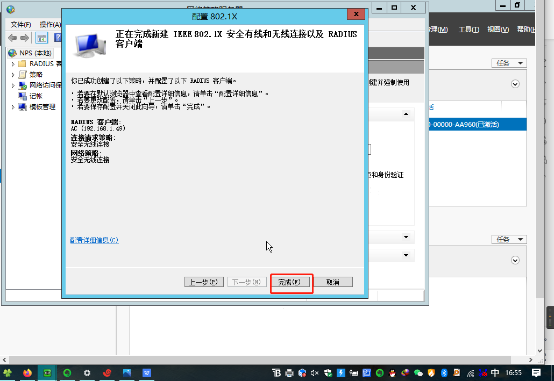
Task: Click the blue Help question mark toolbar icon
Action: click(58, 38)
